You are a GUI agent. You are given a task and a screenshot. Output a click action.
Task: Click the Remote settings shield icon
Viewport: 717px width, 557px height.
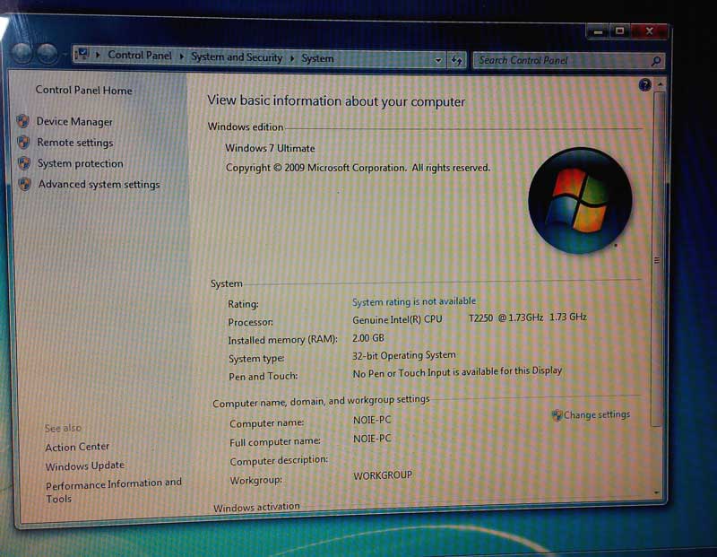click(23, 142)
